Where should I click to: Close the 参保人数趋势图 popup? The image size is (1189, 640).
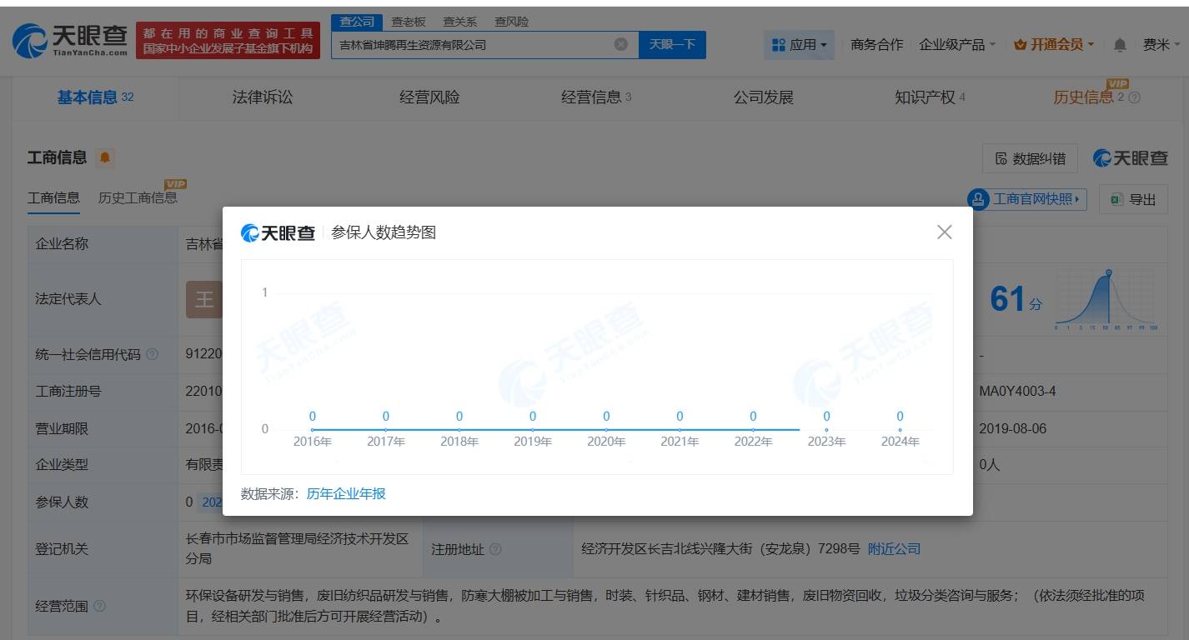[943, 232]
